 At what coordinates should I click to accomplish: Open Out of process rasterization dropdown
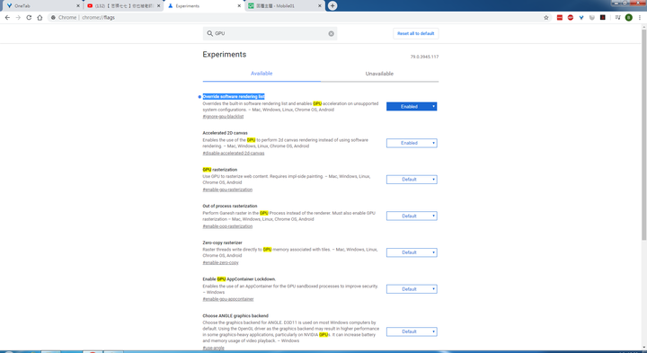(x=412, y=216)
